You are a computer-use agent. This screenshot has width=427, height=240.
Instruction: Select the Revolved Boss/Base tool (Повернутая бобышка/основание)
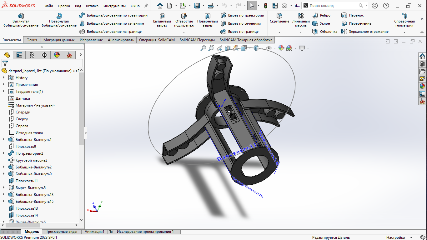coord(59,21)
